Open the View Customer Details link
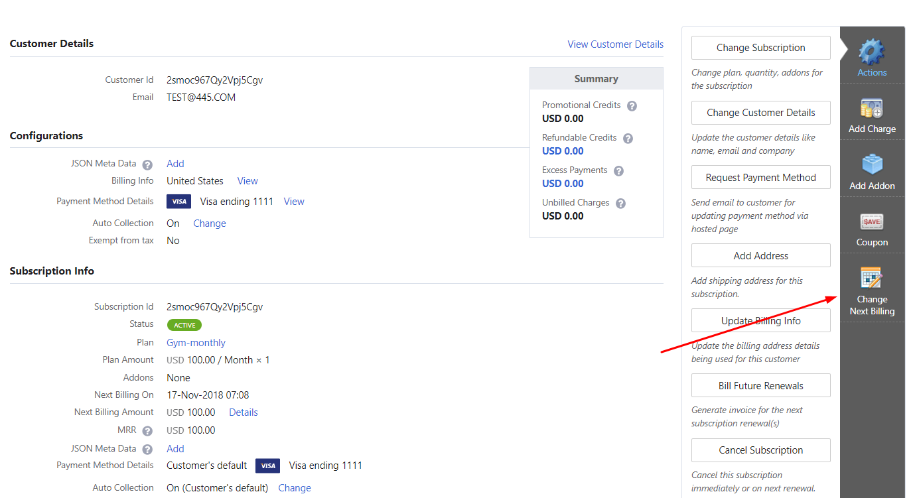The height and width of the screenshot is (498, 917). coord(615,44)
